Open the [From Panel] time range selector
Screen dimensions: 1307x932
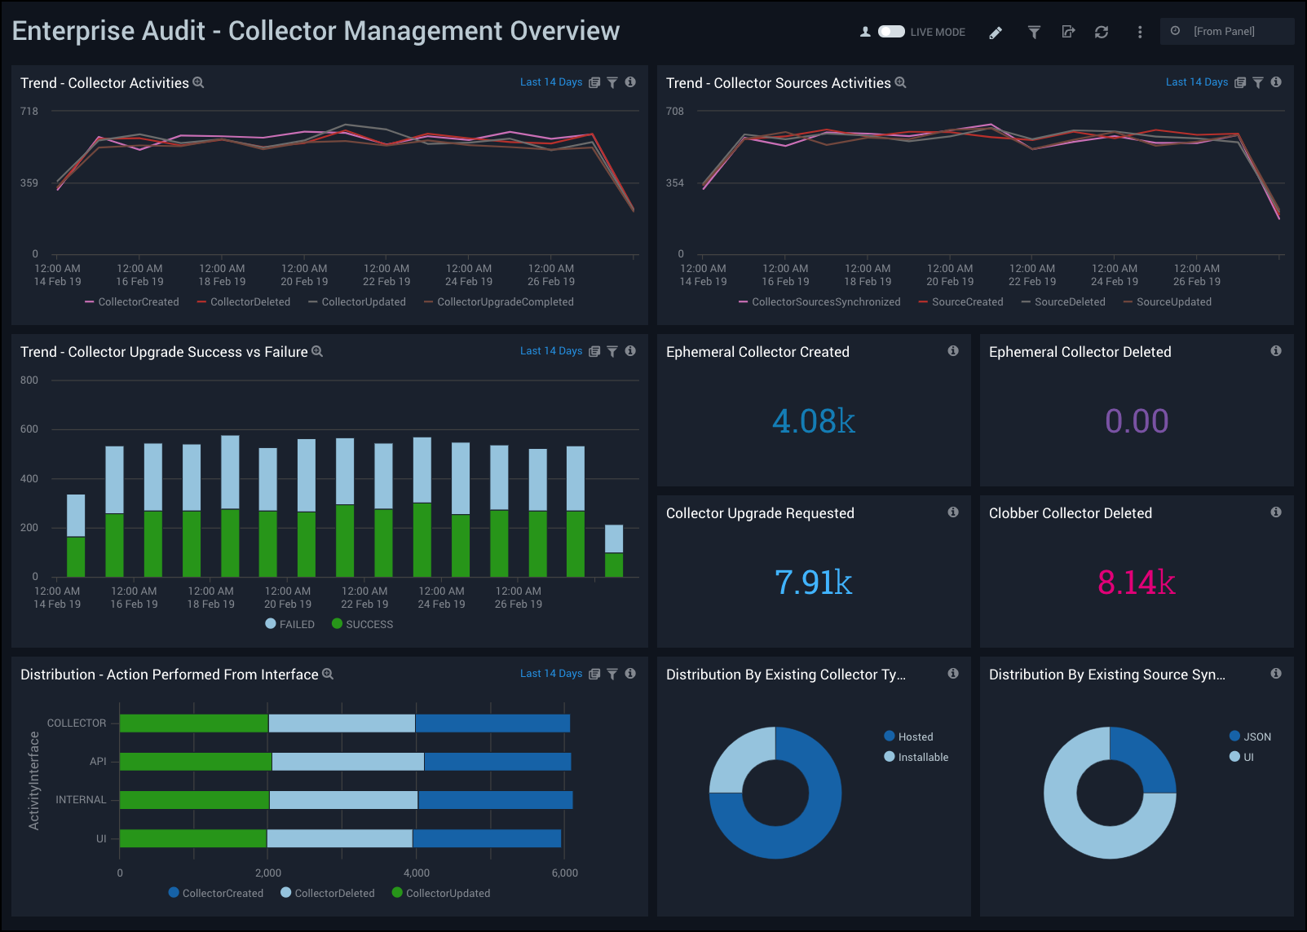[x=1225, y=32]
